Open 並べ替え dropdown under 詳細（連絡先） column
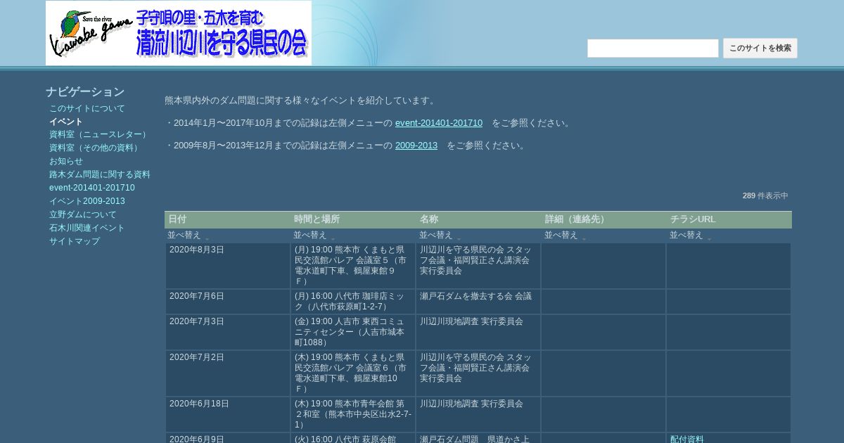 pos(565,236)
